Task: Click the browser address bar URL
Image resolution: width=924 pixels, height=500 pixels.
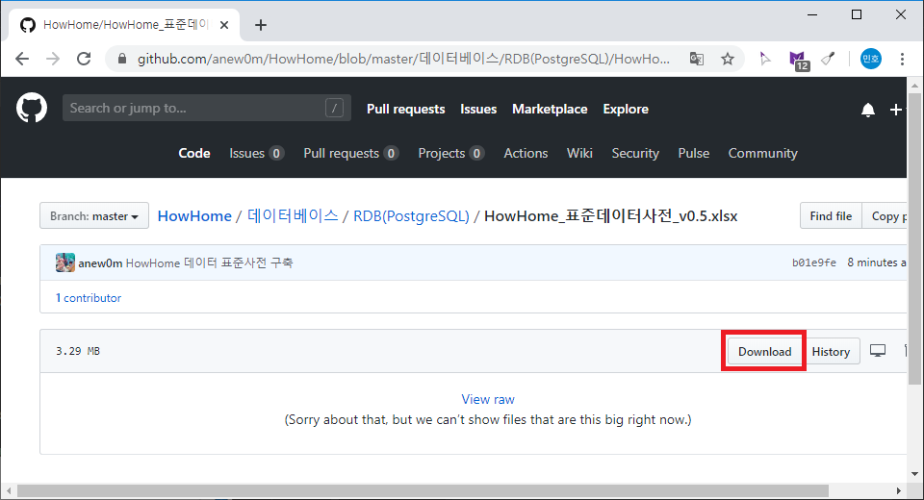Action: pos(403,59)
